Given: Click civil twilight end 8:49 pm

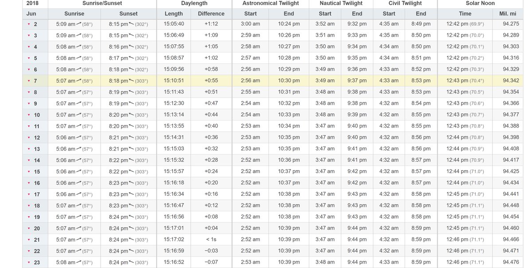Looking at the screenshot, I should 421,23.
